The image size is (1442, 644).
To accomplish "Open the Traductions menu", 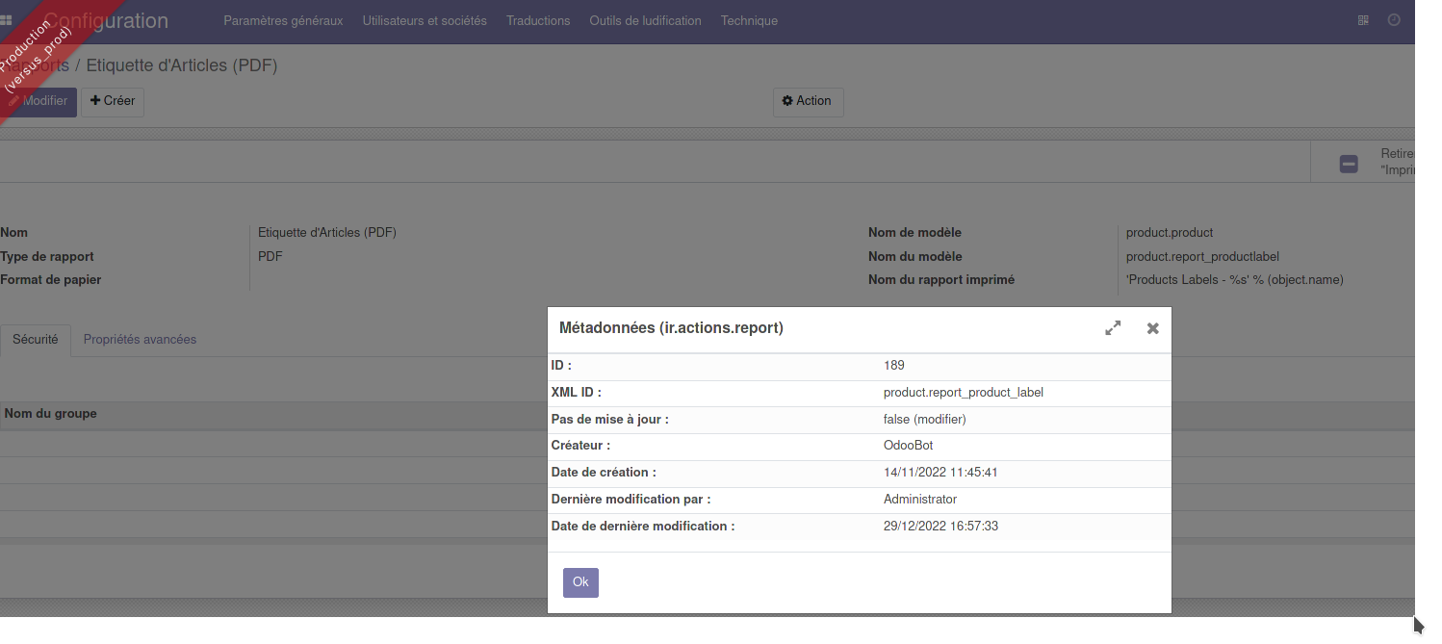I will point(537,20).
